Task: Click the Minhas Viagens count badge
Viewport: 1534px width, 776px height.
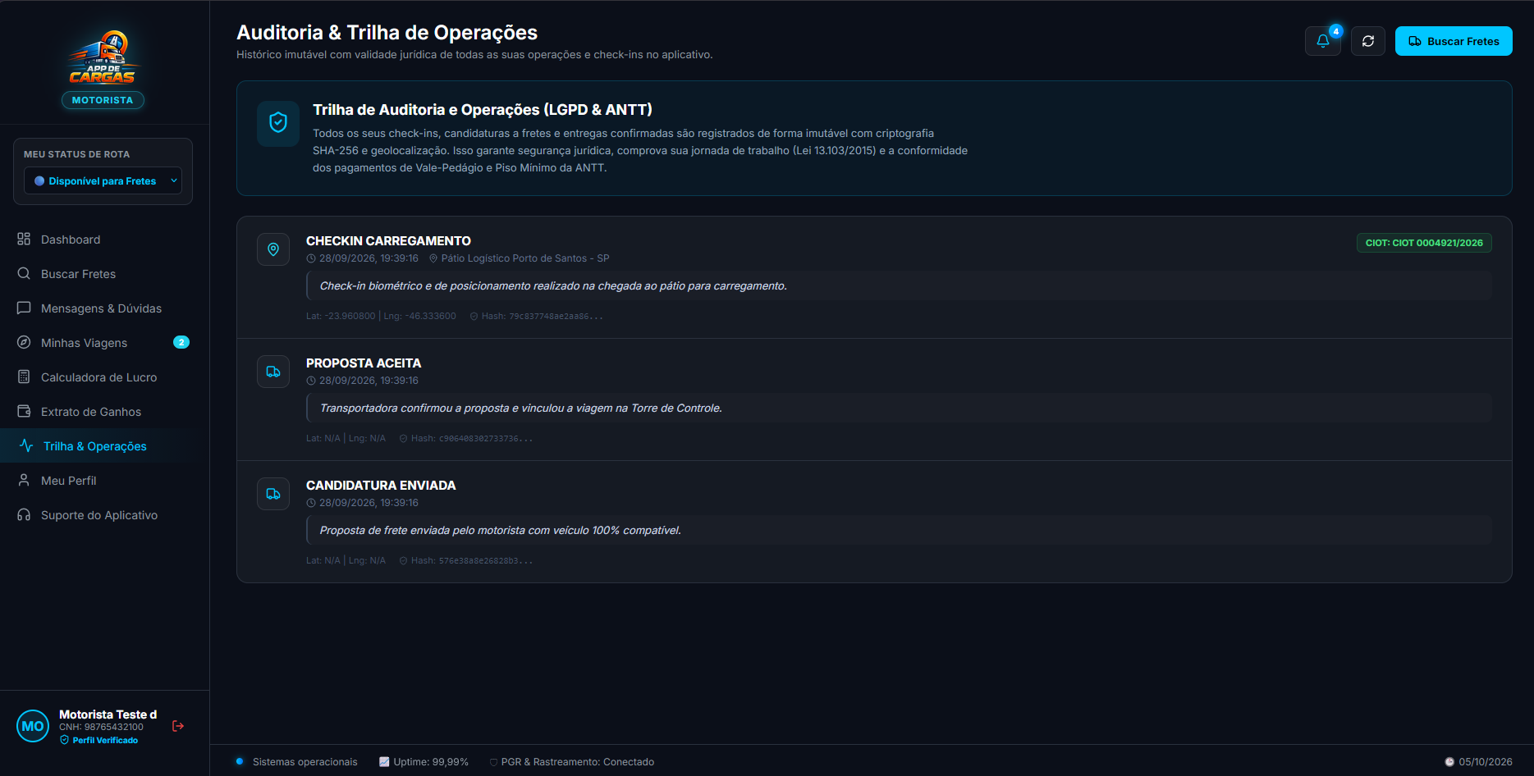Action: 181,342
